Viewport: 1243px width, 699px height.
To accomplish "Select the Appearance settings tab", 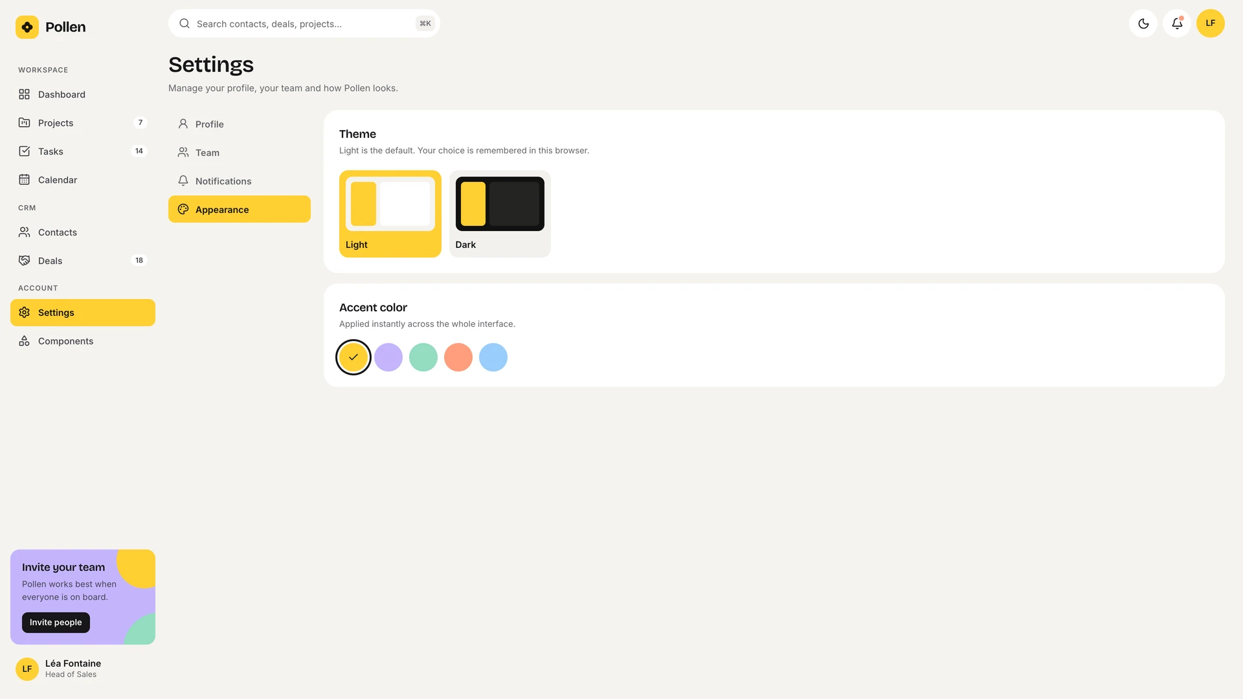I will click(x=240, y=210).
